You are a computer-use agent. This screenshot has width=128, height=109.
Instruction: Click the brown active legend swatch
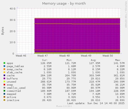pos(4,97)
